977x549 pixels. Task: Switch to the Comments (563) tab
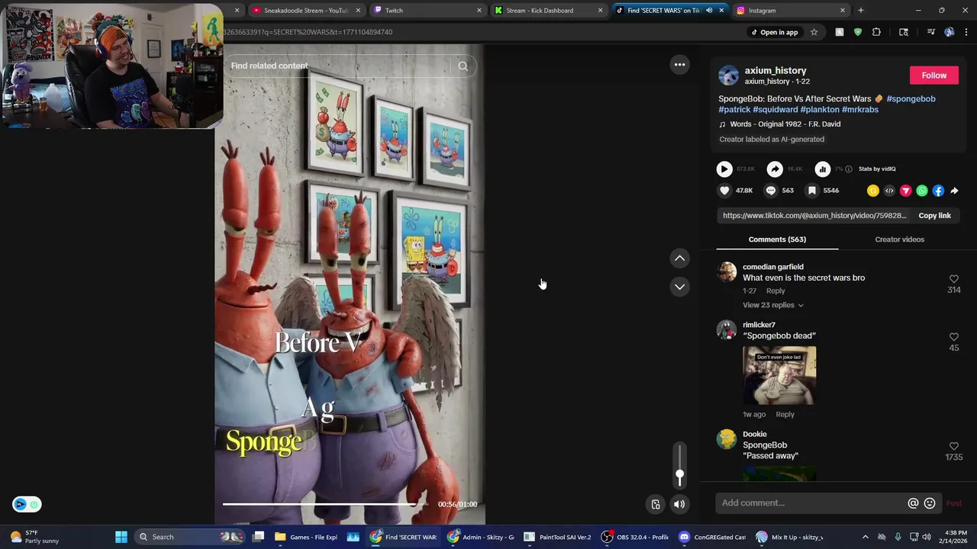(x=777, y=239)
